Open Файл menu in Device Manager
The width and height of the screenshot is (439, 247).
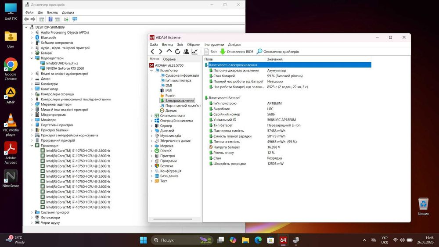tap(29, 12)
